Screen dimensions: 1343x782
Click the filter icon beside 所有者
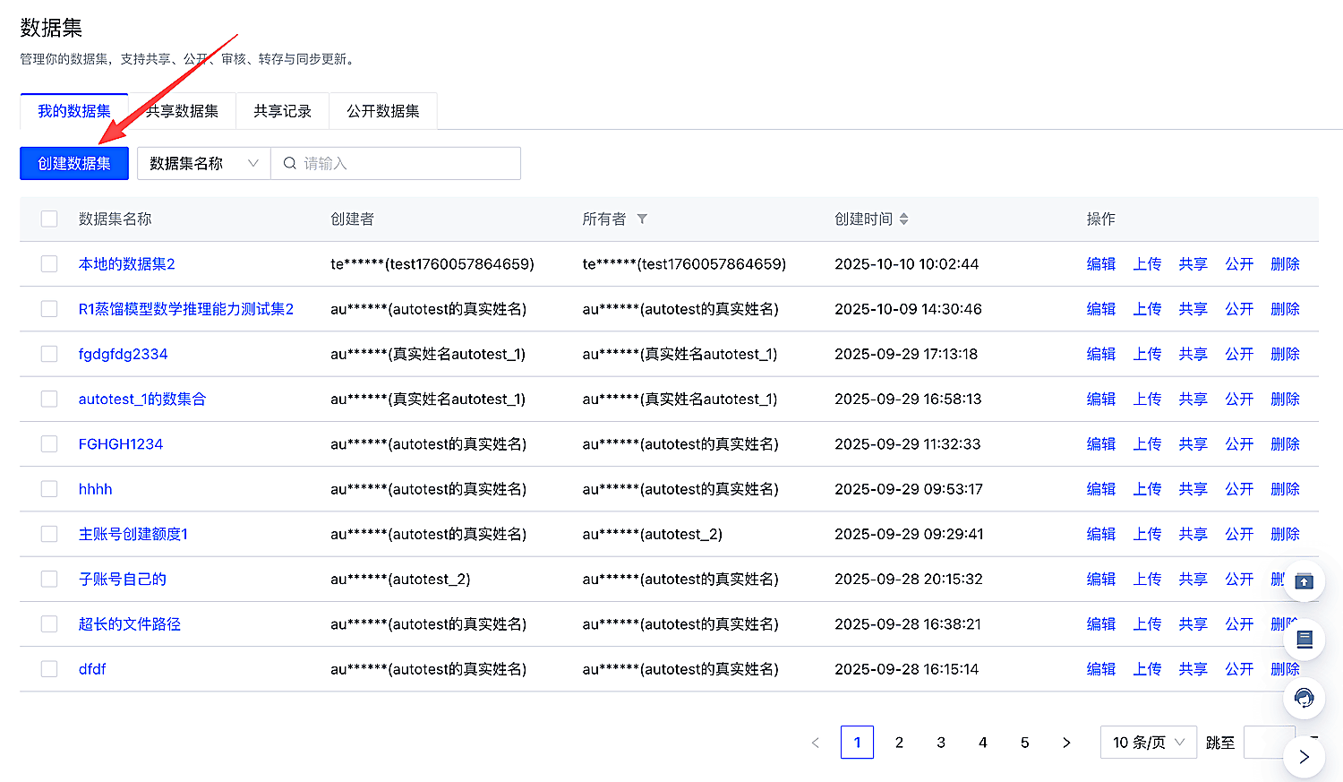tap(642, 219)
